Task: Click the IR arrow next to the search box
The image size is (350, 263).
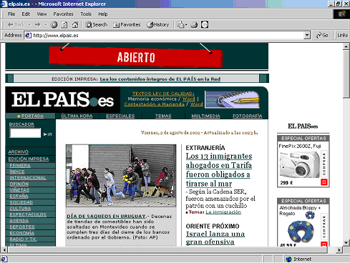Action: [x=48, y=134]
